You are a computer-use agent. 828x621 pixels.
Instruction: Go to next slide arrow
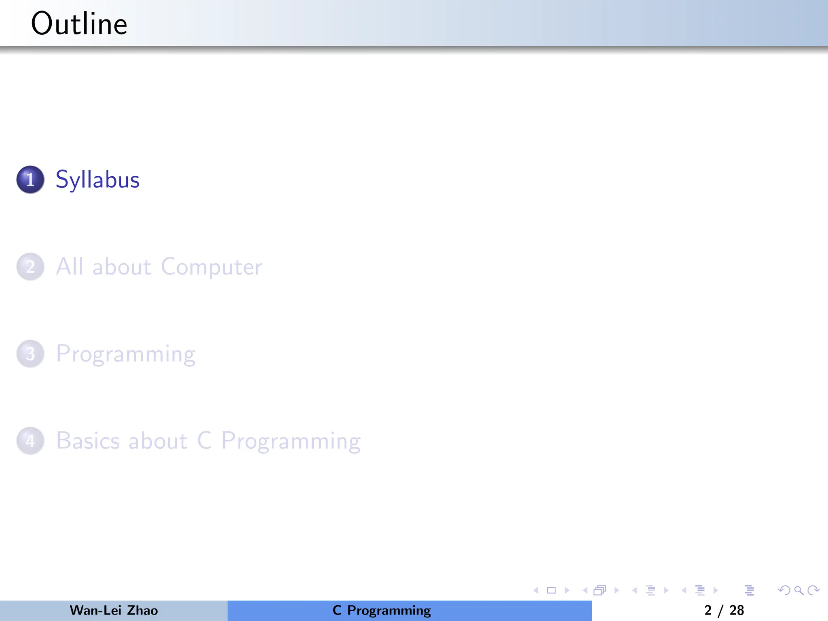[567, 590]
